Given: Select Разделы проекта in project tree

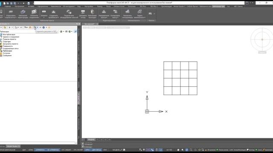Looking at the screenshot, I should point(9,39).
